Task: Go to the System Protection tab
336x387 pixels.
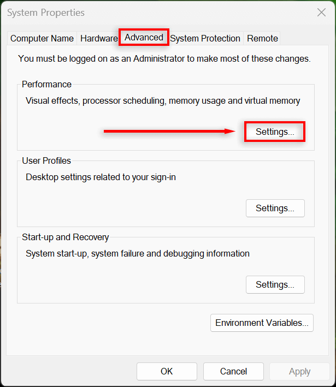Action: tap(205, 38)
